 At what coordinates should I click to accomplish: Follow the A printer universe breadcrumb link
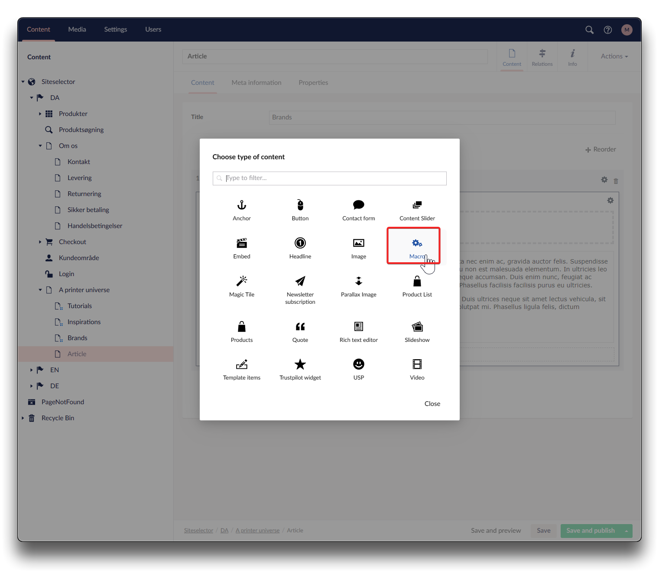pos(257,531)
